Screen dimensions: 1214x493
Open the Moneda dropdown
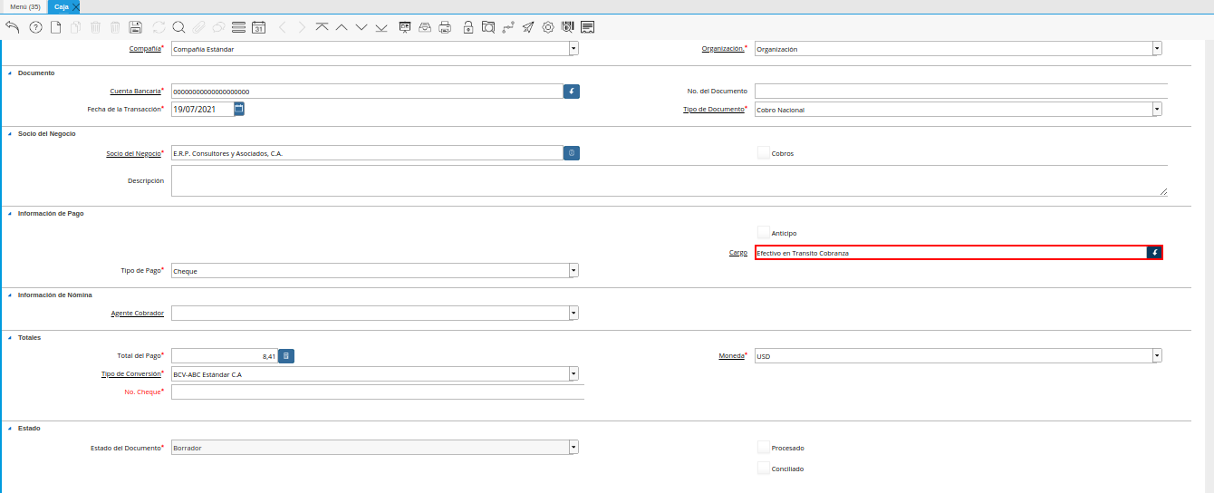point(1157,356)
